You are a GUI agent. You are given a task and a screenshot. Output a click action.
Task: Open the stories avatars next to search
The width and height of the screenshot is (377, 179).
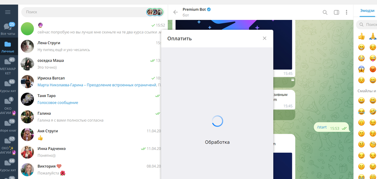pyautogui.click(x=155, y=12)
